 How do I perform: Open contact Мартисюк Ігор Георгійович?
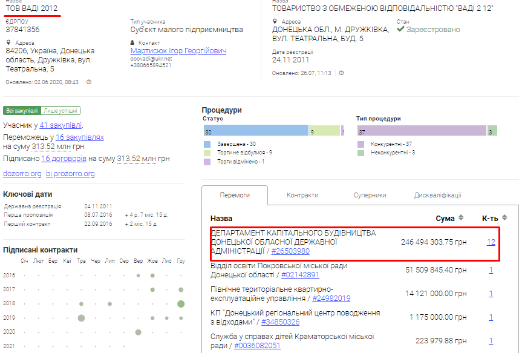tap(178, 51)
